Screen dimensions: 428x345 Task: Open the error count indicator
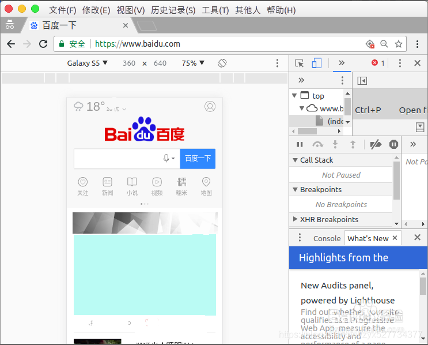378,63
